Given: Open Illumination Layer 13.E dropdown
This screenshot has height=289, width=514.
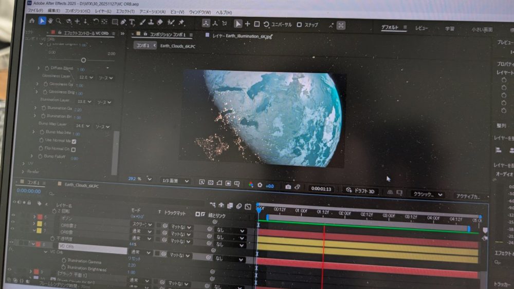Looking at the screenshot, I should pos(85,102).
